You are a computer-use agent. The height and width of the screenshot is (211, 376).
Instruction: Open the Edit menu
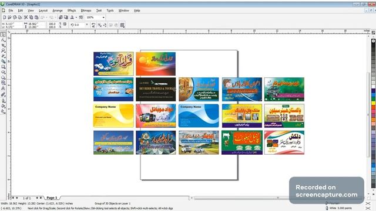tap(21, 11)
